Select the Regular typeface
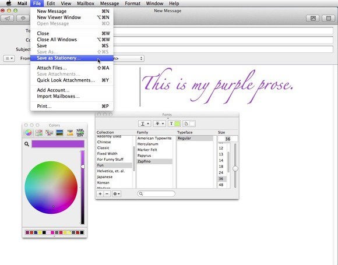The image size is (338, 265). pos(195,138)
